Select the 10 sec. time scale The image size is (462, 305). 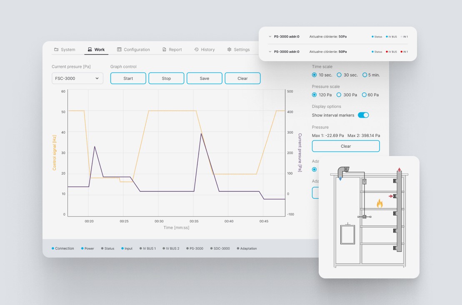[315, 75]
